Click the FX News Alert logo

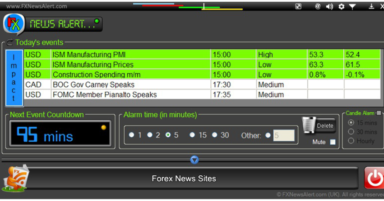[x=14, y=24]
